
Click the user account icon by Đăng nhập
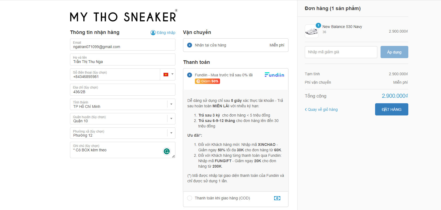coord(153,33)
